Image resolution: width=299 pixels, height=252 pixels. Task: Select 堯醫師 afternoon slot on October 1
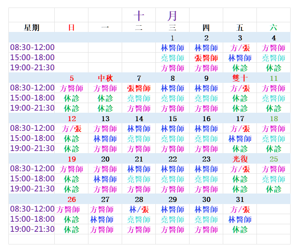tap(173, 58)
